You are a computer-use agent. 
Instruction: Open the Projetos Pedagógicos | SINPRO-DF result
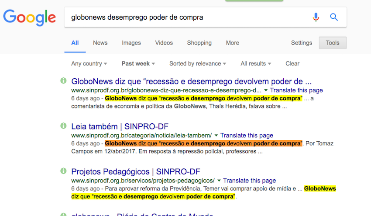coord(136,171)
